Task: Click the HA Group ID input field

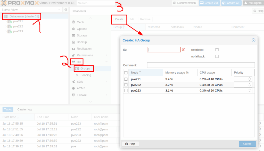Action: point(164,50)
